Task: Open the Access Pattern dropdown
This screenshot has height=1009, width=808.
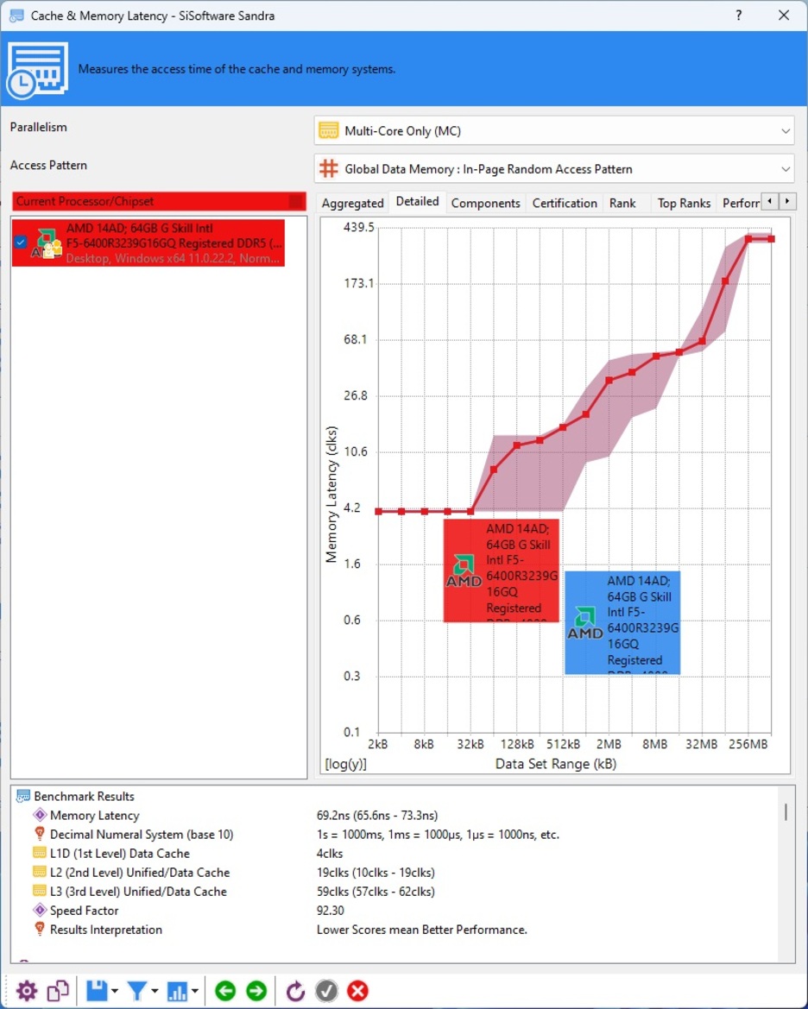Action: point(554,168)
